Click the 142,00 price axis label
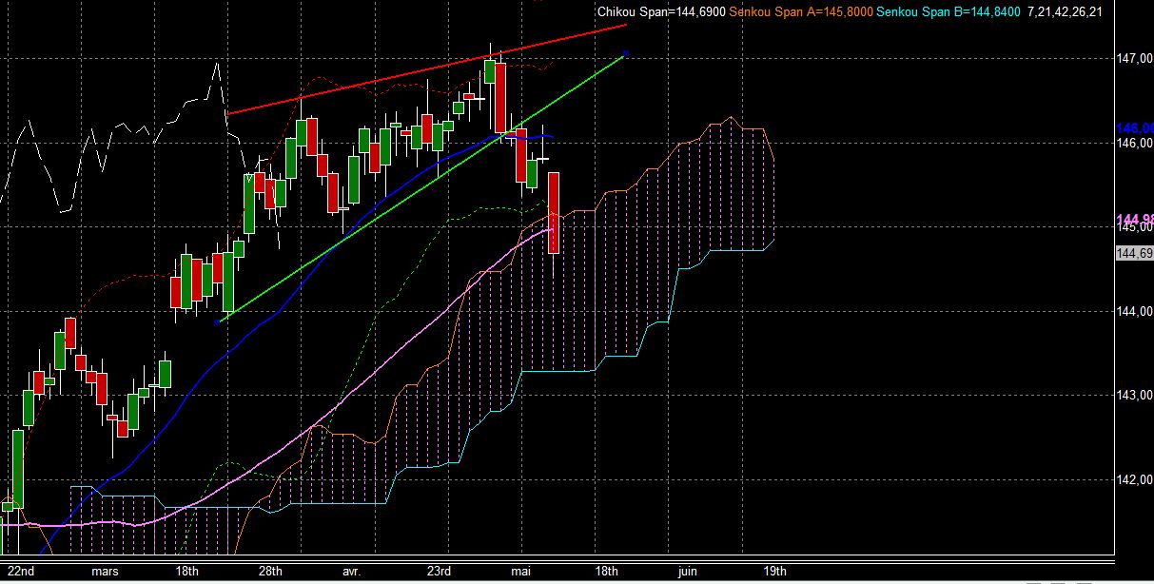This screenshot has width=1154, height=584. [1134, 480]
